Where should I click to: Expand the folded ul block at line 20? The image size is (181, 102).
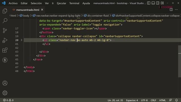pos(21,40)
